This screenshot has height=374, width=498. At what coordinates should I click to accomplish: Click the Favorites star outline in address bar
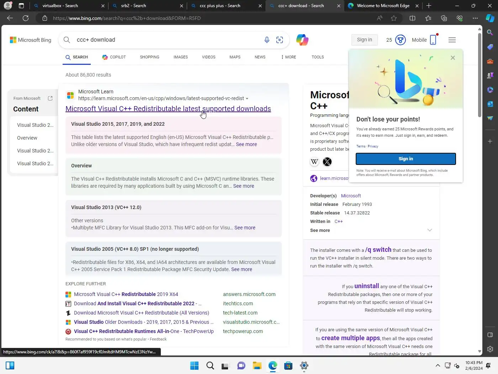tap(394, 18)
